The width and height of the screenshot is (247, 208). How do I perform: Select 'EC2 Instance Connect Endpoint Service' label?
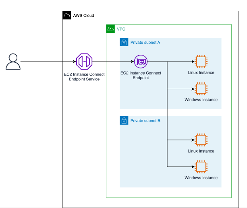(x=84, y=76)
